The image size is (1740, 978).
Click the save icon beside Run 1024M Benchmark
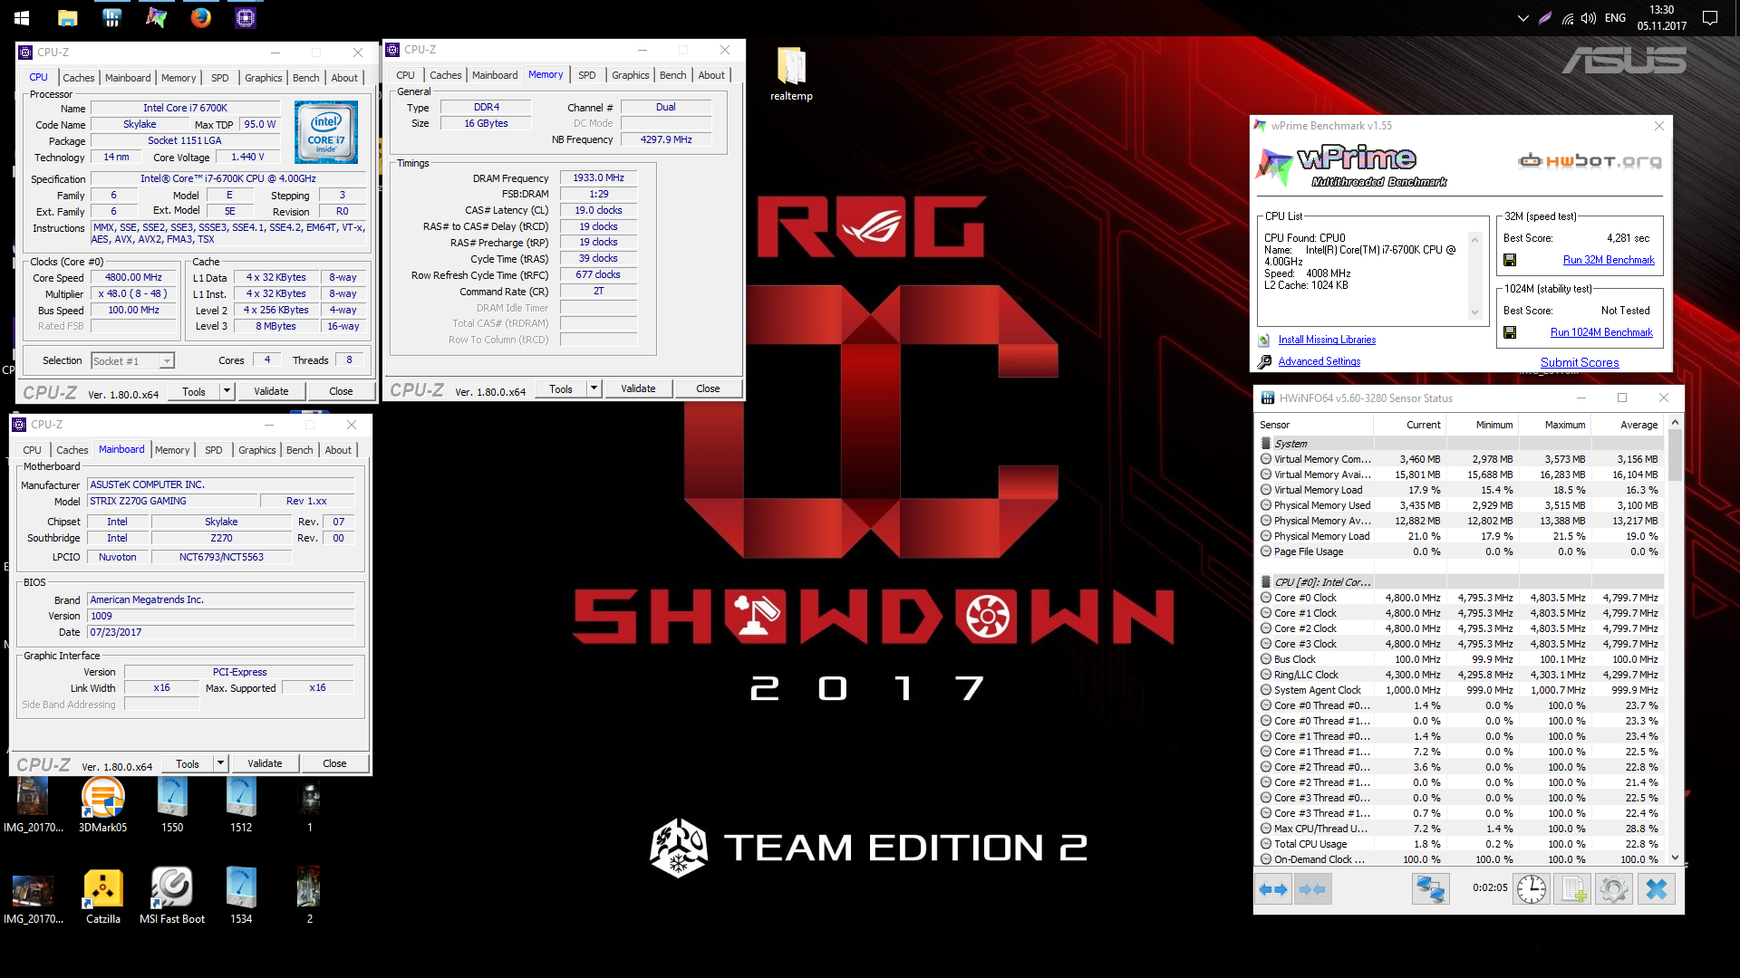[x=1510, y=332]
